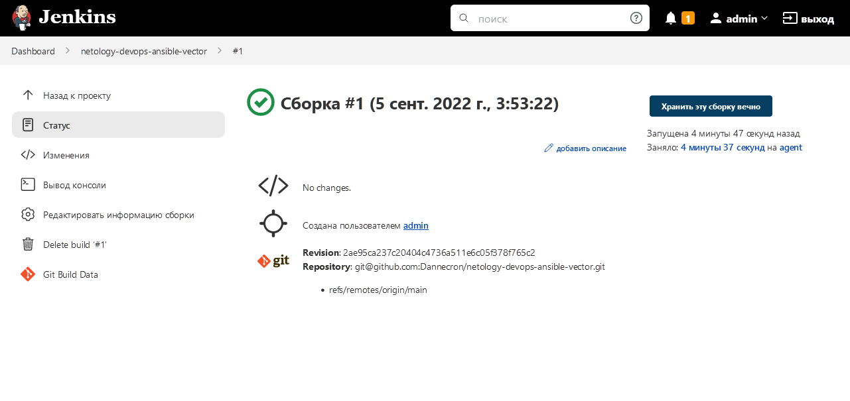Image resolution: width=850 pixels, height=401 pixels.
Task: Click the Git Build Data icon in sidebar
Action: coord(28,274)
